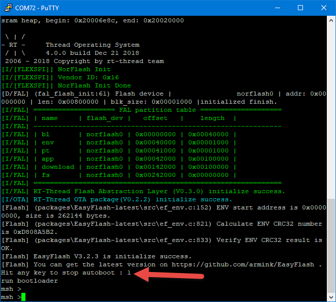Screen dimensions: 336x302
Task: Click the terminal scrollbar thumb
Action: point(331,246)
